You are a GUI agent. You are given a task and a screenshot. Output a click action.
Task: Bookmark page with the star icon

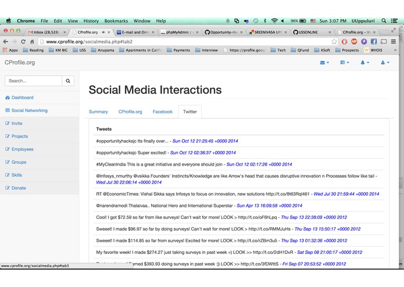334,41
